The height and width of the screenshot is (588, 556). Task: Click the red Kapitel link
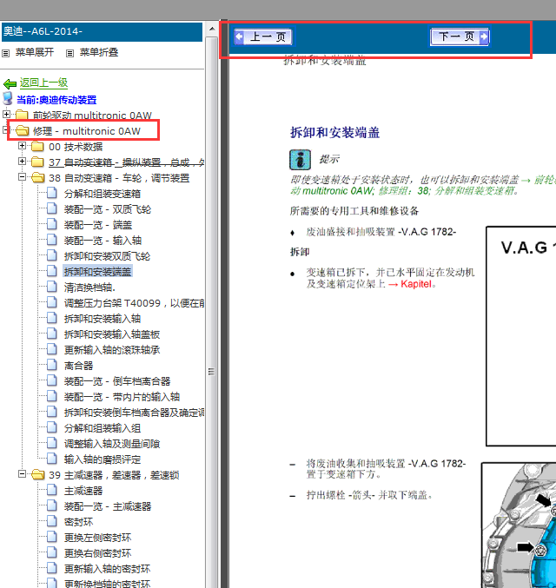(x=416, y=284)
